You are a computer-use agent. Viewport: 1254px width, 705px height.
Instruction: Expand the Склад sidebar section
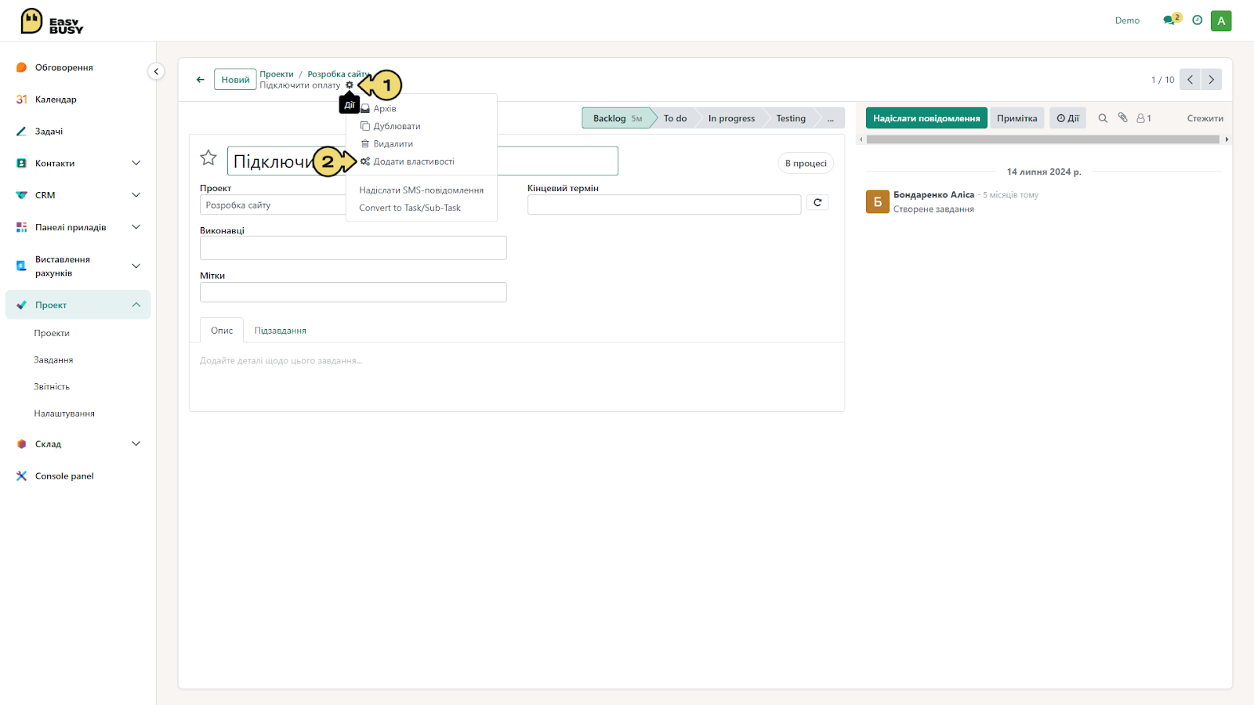coord(136,444)
